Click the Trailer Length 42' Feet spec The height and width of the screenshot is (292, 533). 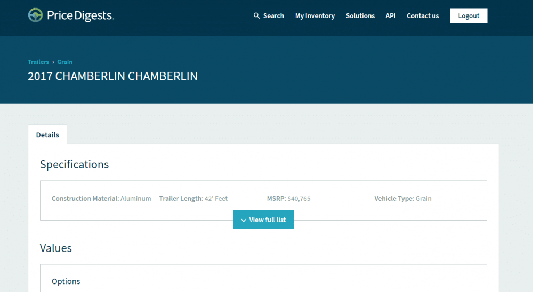pos(193,199)
